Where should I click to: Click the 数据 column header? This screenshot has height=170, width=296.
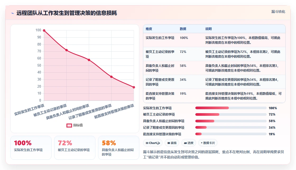coord(183,29)
